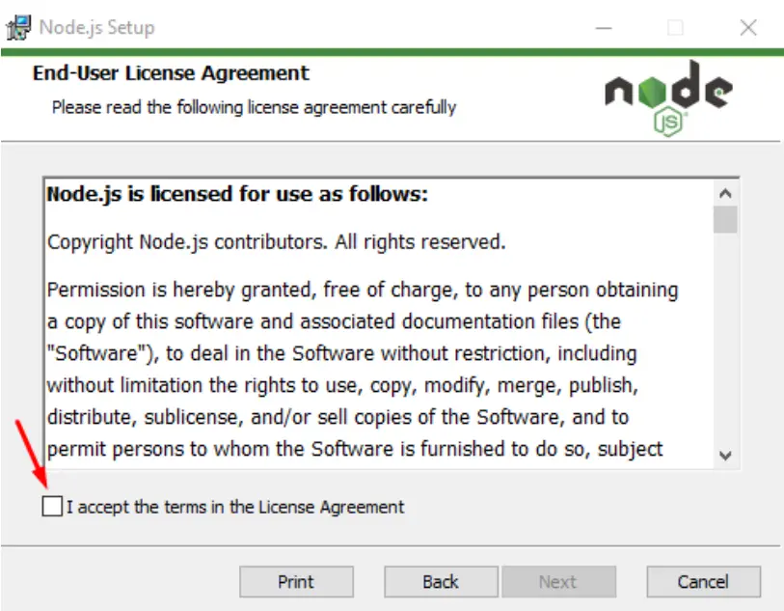Image resolution: width=784 pixels, height=611 pixels.
Task: Print the license agreement
Action: 296,581
